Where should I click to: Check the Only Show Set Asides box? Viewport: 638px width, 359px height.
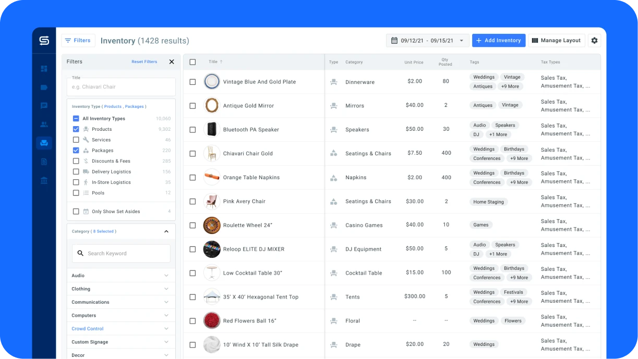pos(76,212)
